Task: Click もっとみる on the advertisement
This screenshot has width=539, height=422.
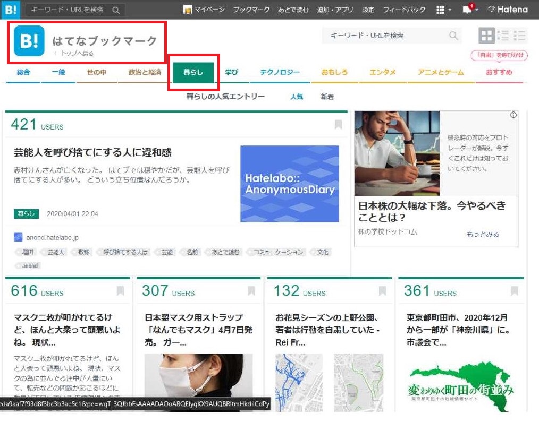Action: [483, 234]
